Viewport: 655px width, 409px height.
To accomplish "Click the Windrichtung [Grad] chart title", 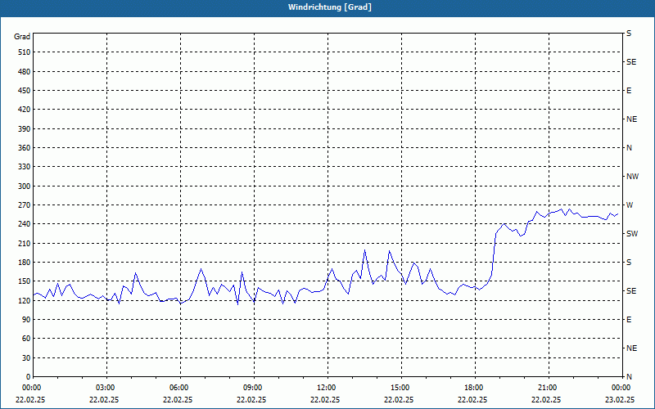I will coord(330,7).
